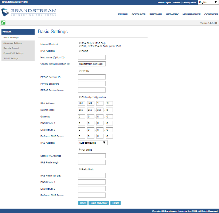
Task: Click the Reset button
Action: pos(116,203)
